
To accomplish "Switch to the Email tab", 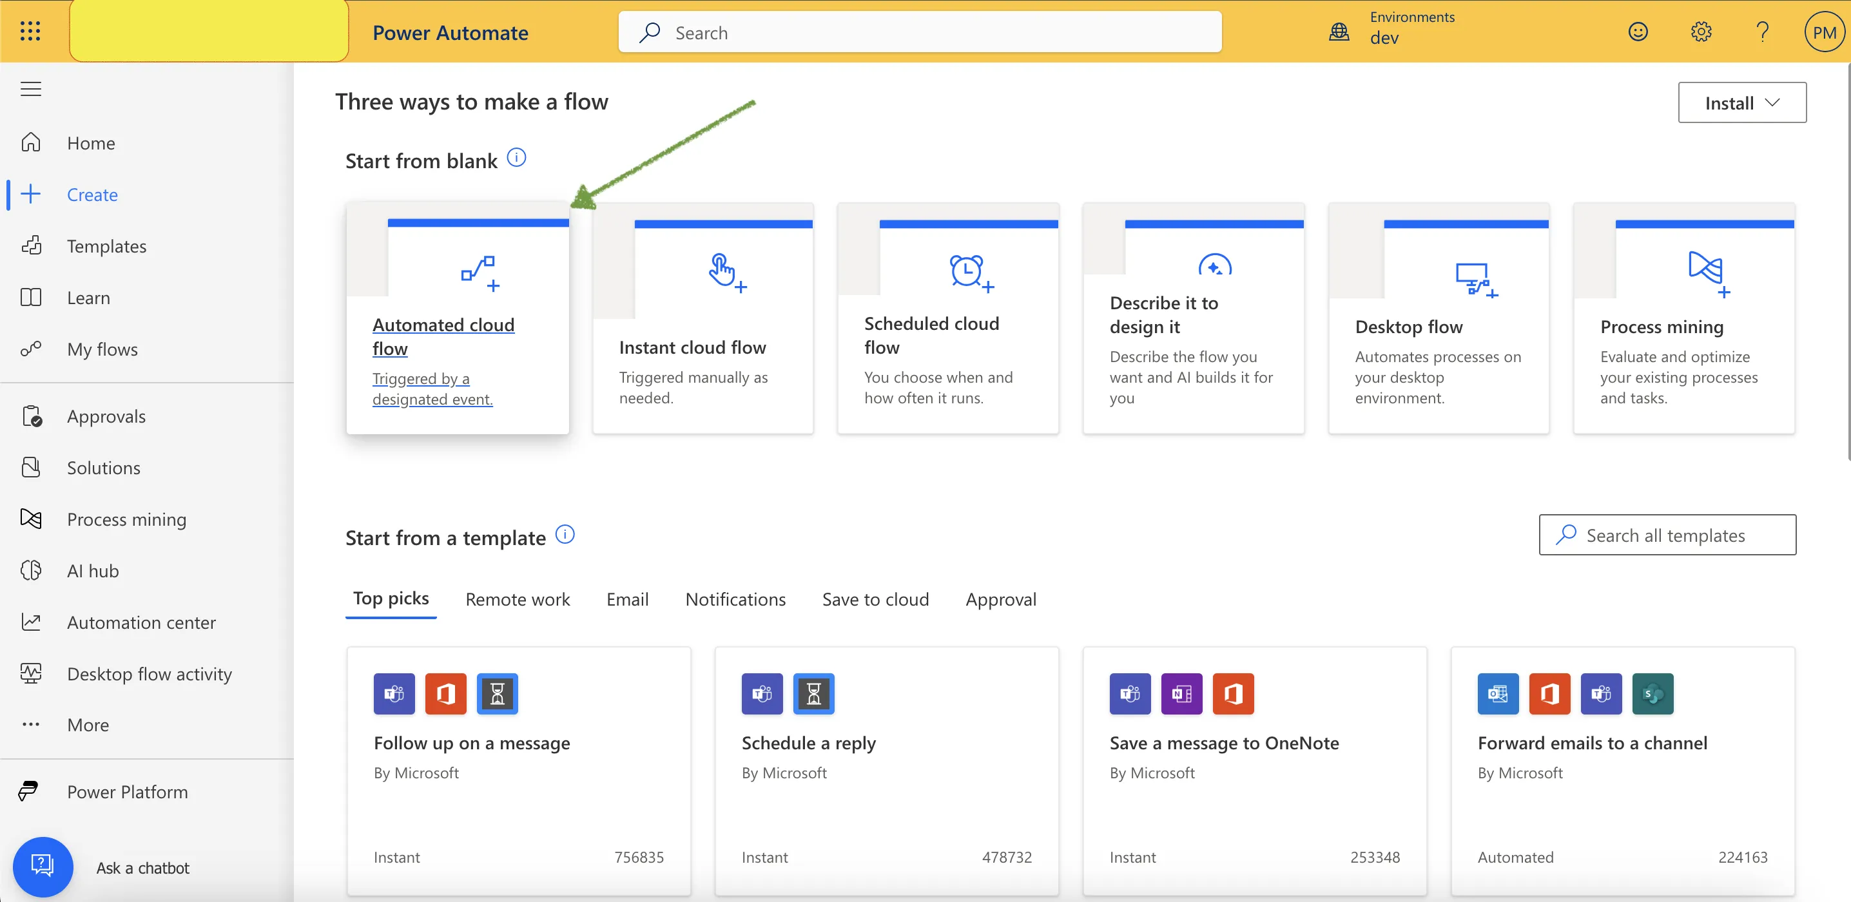I will 627,599.
